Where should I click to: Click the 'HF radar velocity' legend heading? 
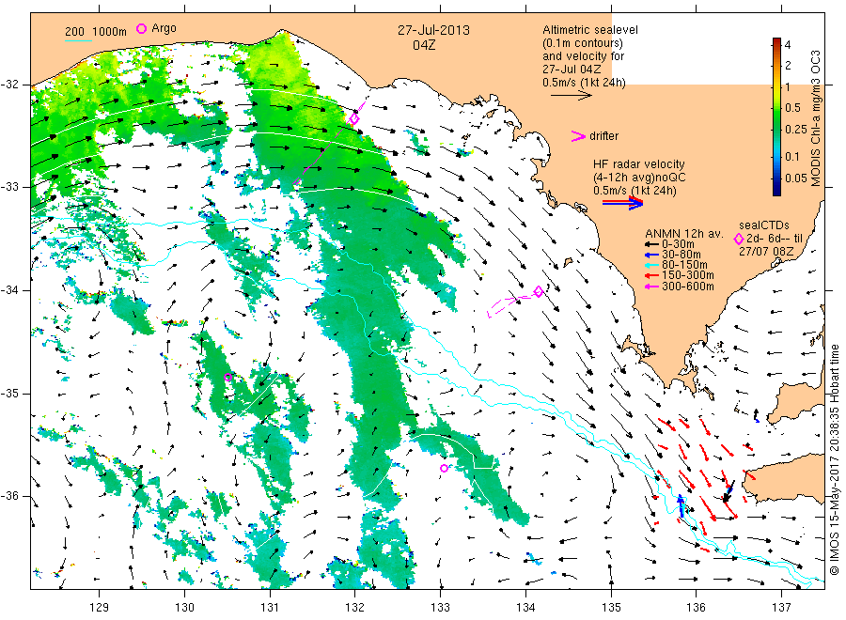pyautogui.click(x=639, y=163)
